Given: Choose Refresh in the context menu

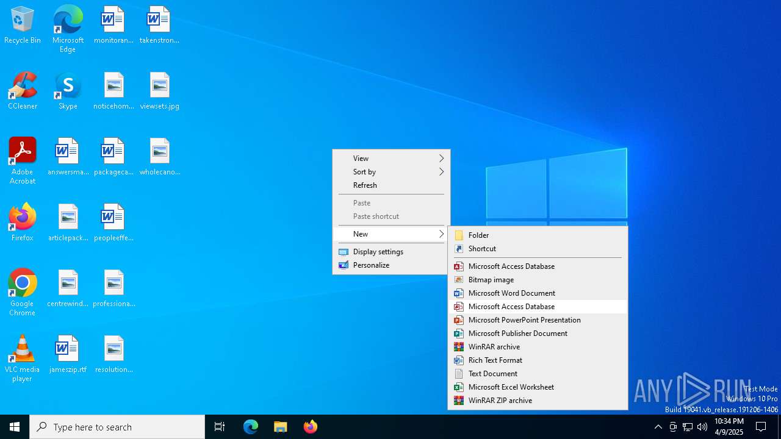Looking at the screenshot, I should (x=391, y=185).
